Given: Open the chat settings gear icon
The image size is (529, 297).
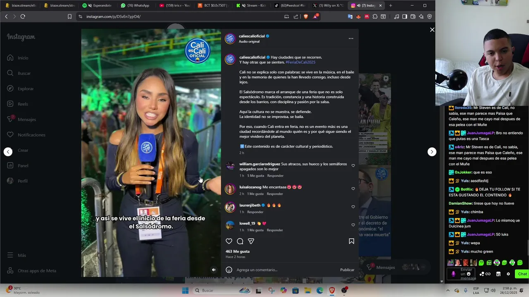Looking at the screenshot, I should click(x=508, y=274).
